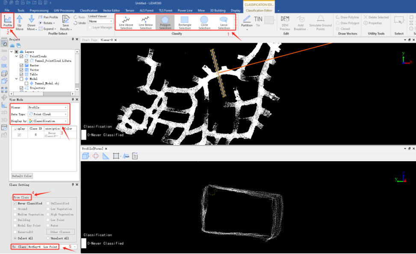Select the Line Above Selection tool
The width and height of the screenshot is (416, 254).
point(126,22)
